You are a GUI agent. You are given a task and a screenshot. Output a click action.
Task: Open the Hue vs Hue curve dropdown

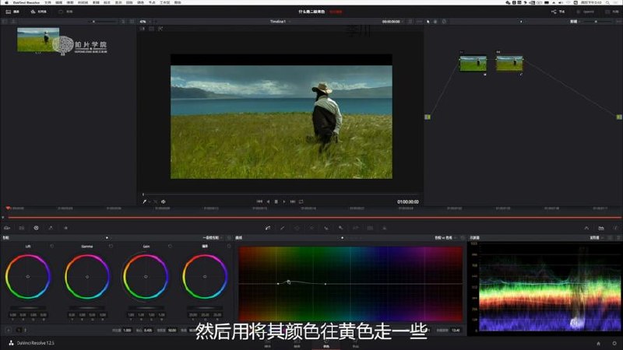[x=445, y=238]
